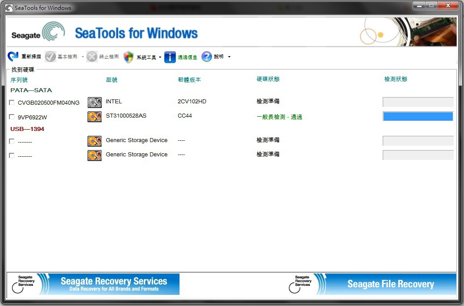The height and width of the screenshot is (306, 464).
Task: Check the second USB device checkbox
Action: [x=12, y=155]
